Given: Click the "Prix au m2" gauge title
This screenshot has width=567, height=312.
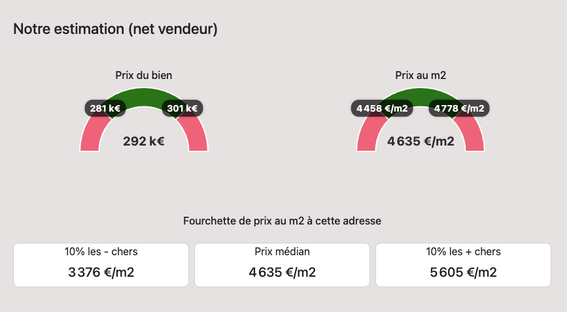Looking at the screenshot, I should (421, 76).
